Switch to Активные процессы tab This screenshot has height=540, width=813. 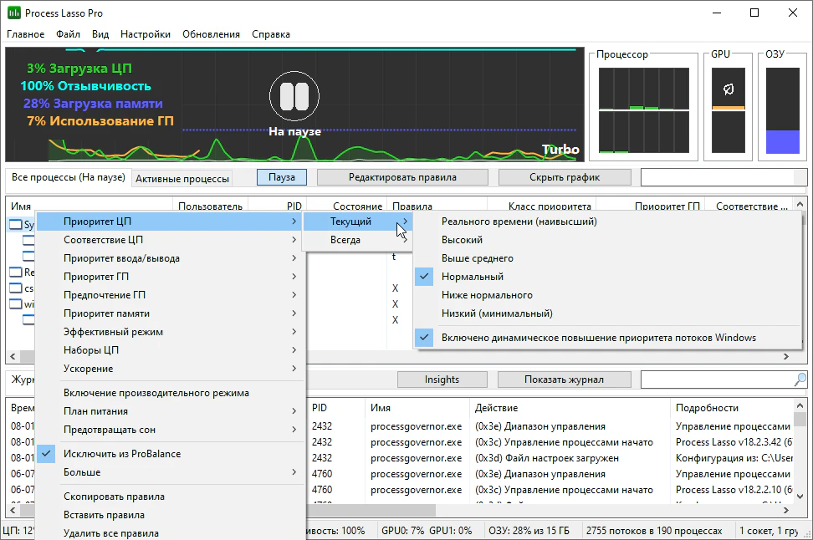pyautogui.click(x=182, y=179)
